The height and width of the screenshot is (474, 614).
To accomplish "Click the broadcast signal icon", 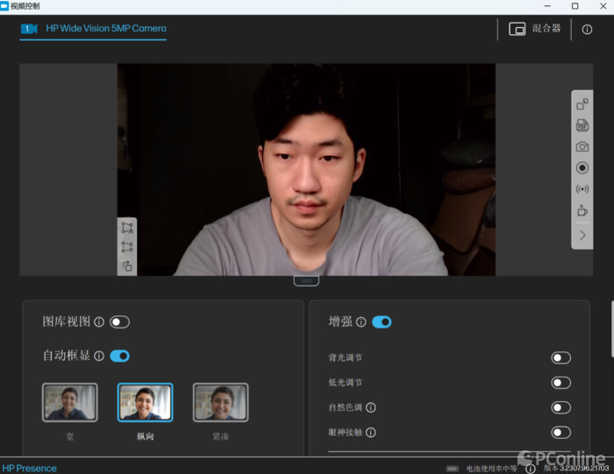I will [582, 189].
